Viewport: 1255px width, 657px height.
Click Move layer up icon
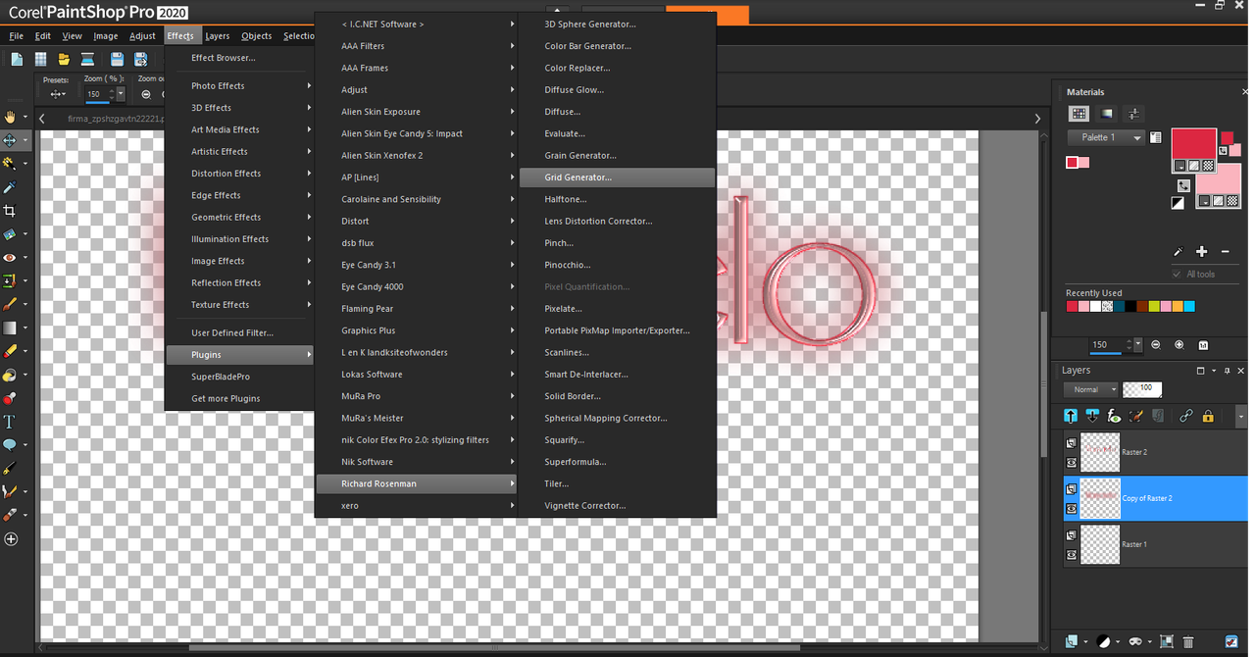pyautogui.click(x=1071, y=416)
